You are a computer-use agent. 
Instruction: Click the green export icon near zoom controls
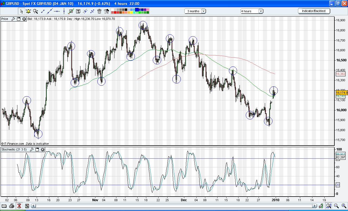[x=321, y=206]
